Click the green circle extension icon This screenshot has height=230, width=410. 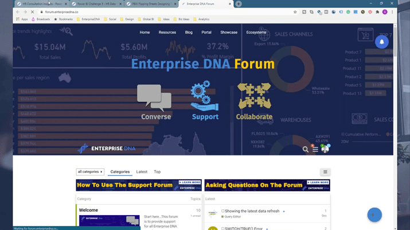pos(348,12)
